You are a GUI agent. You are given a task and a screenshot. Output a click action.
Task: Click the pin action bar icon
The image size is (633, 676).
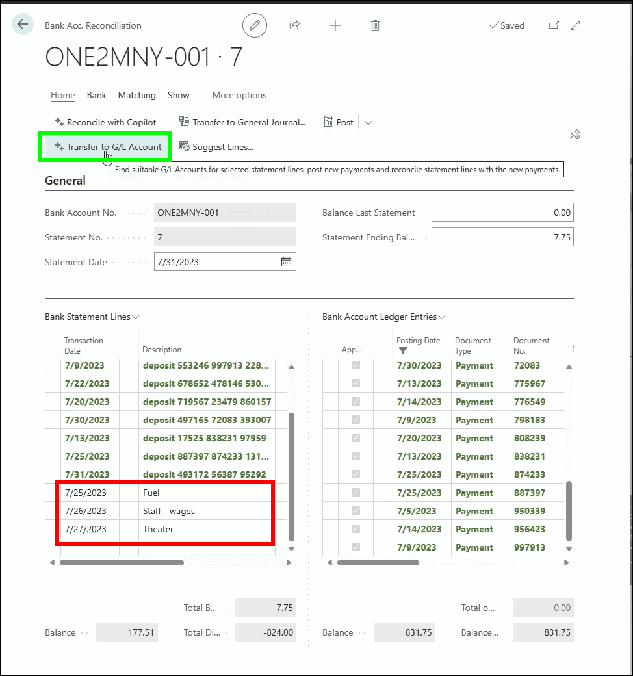[x=575, y=135]
